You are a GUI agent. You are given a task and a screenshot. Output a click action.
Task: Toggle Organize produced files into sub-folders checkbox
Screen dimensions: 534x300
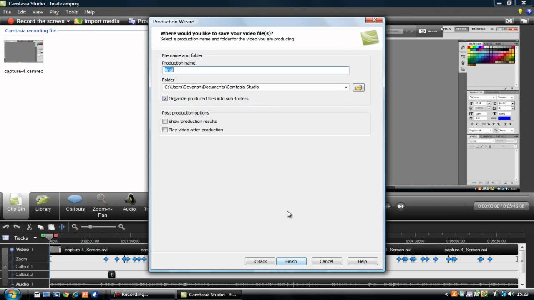(165, 99)
